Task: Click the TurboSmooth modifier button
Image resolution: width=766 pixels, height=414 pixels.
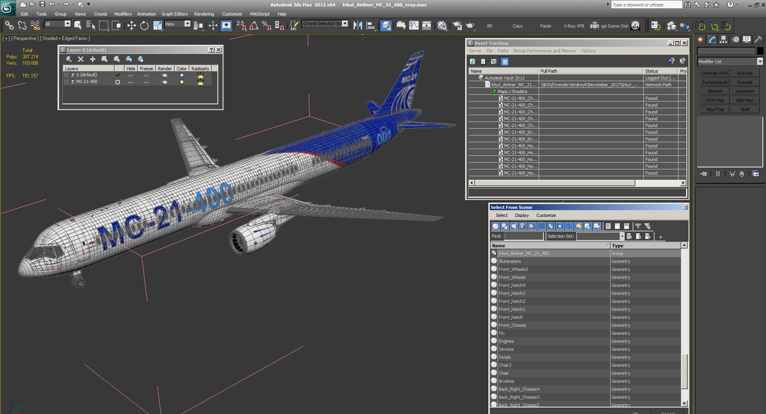Action: pos(715,82)
